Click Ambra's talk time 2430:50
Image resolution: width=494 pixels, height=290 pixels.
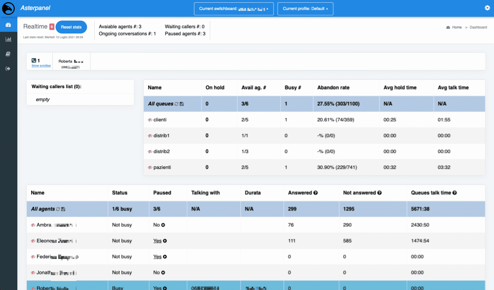point(420,225)
